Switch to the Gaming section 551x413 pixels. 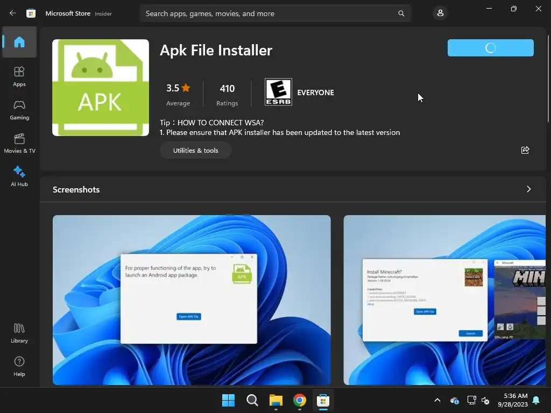pyautogui.click(x=19, y=110)
